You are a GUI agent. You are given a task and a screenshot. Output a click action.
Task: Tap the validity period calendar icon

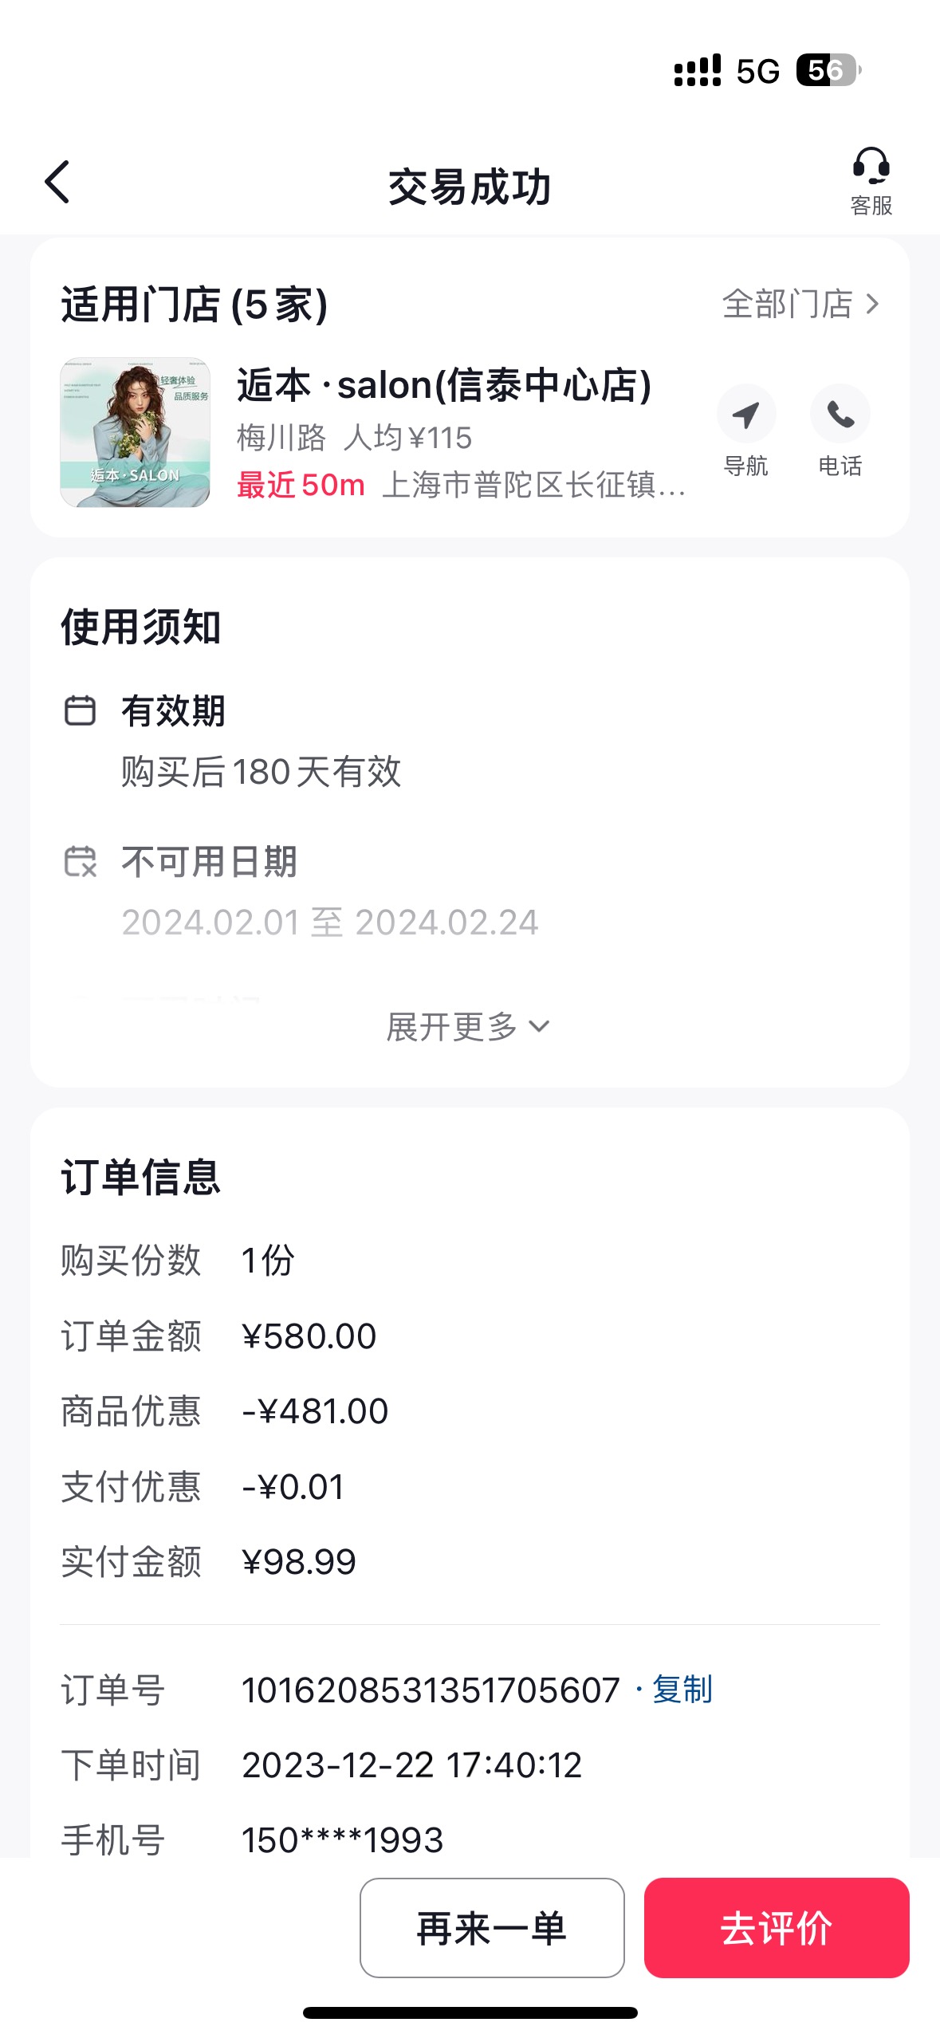click(x=80, y=710)
